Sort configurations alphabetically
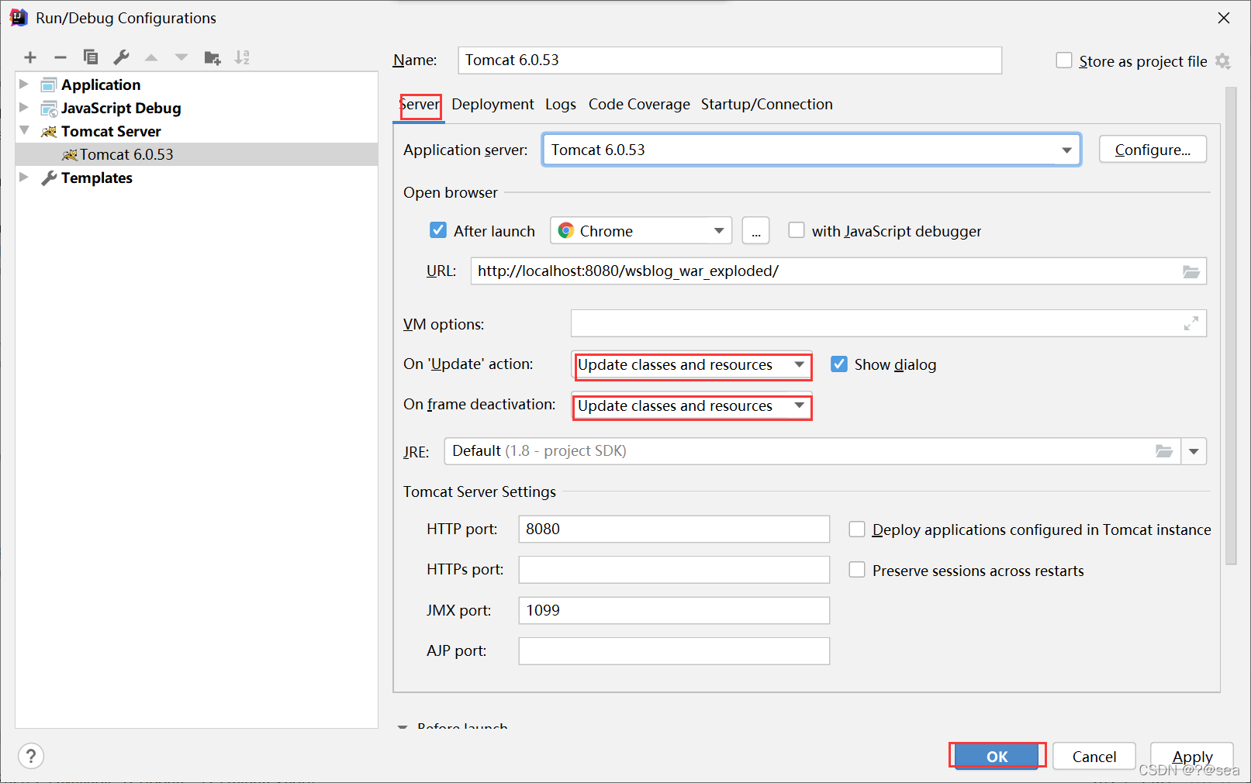This screenshot has width=1251, height=783. (x=243, y=57)
